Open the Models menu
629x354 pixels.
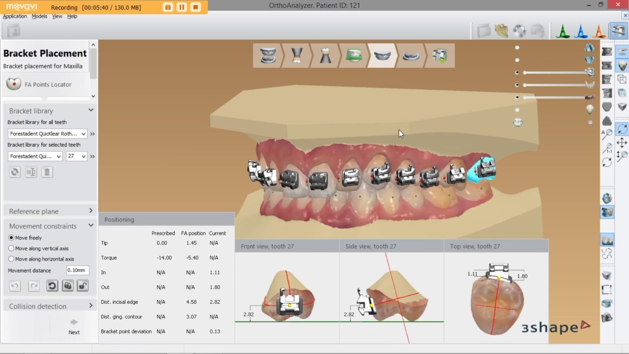tap(39, 16)
